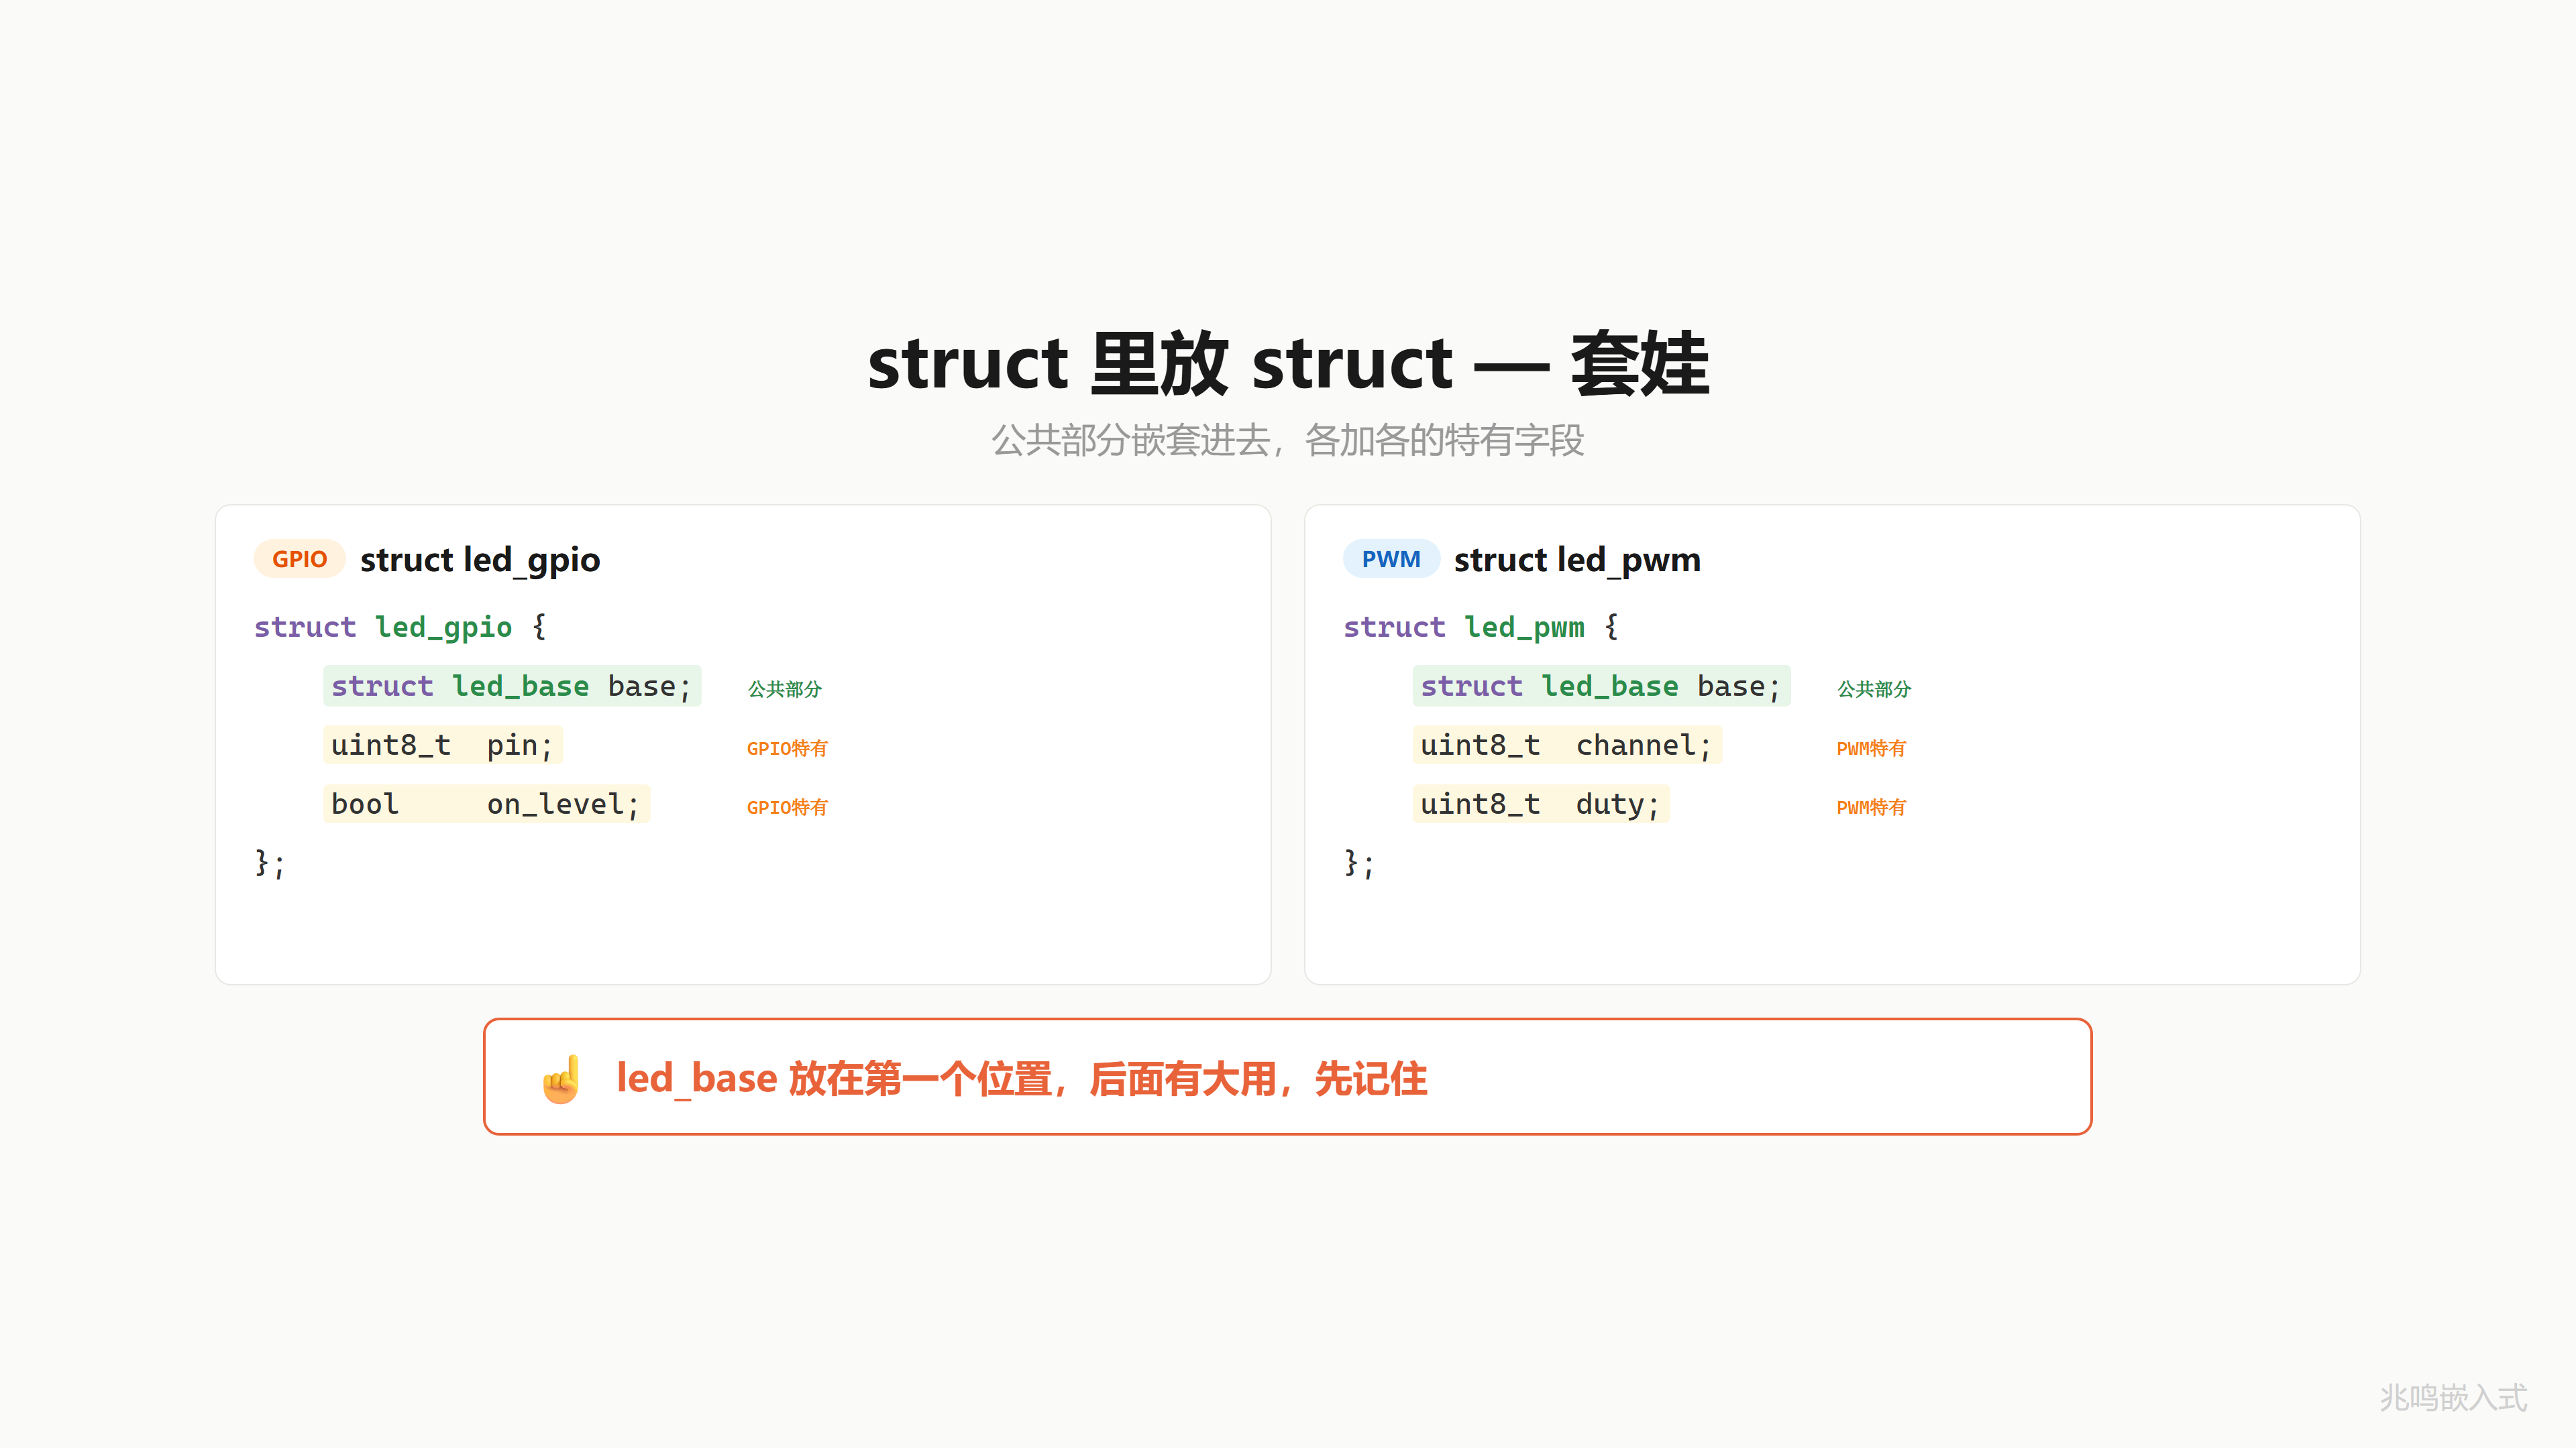The width and height of the screenshot is (2576, 1448).
Task: Select the subtitle '公共部分嵌套进去，各加各的特有字段'
Action: (1288, 440)
